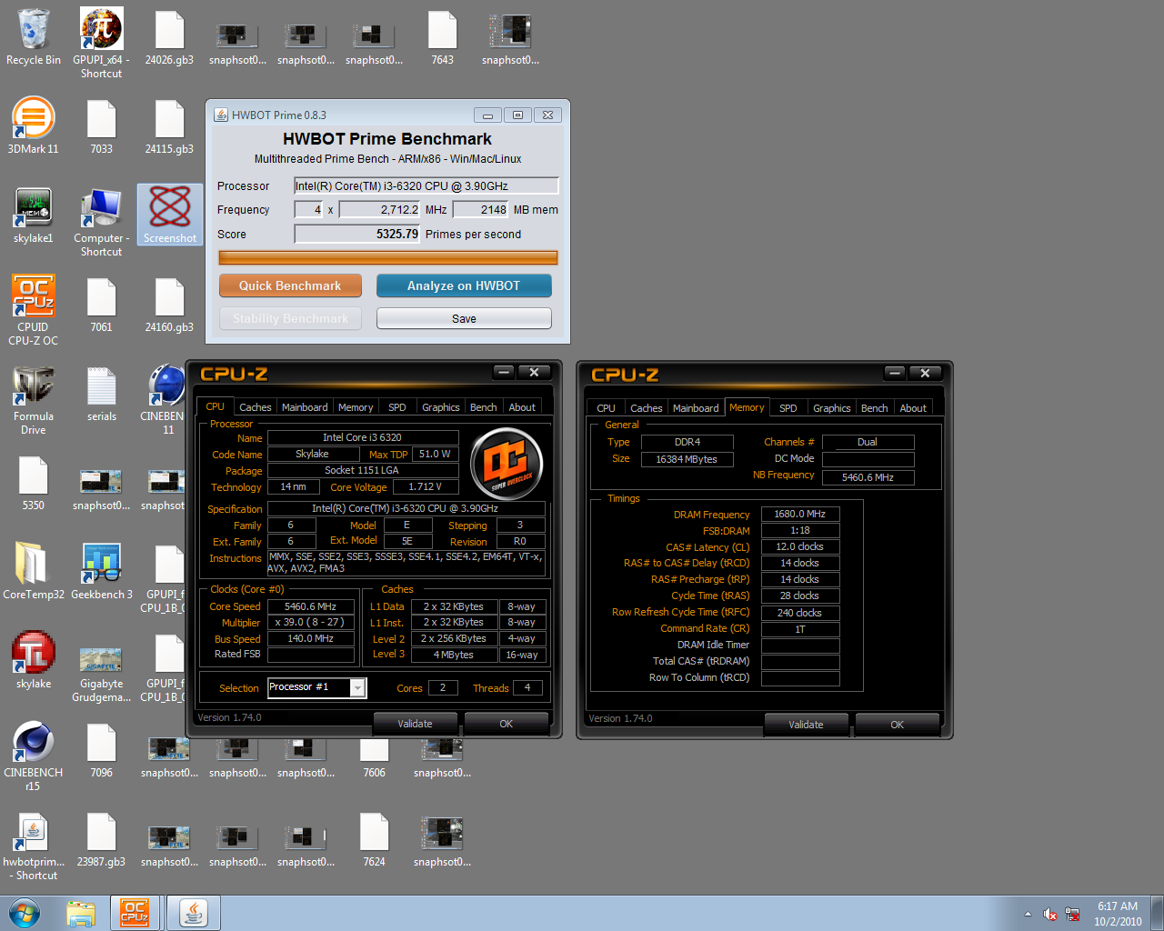
Task: Select the Screenshot desktop icon
Action: pos(169,215)
